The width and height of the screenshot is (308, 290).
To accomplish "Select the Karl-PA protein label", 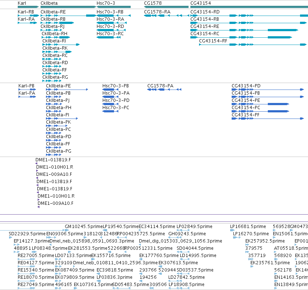I will point(27,93).
